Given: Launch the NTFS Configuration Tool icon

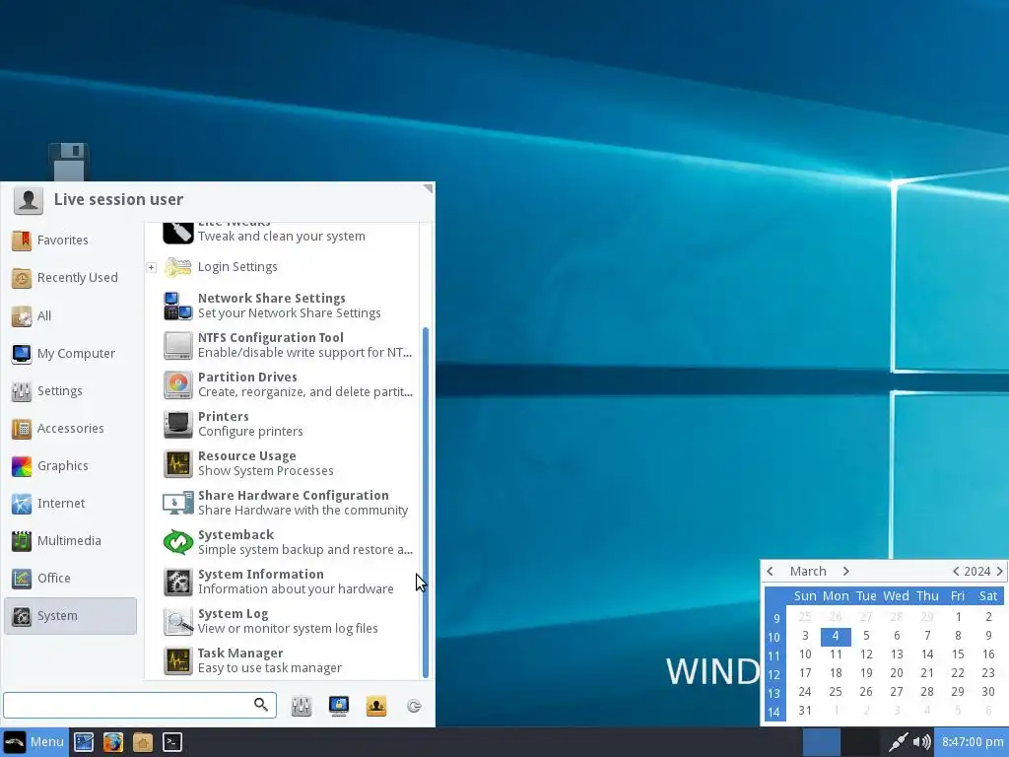Looking at the screenshot, I should [177, 345].
